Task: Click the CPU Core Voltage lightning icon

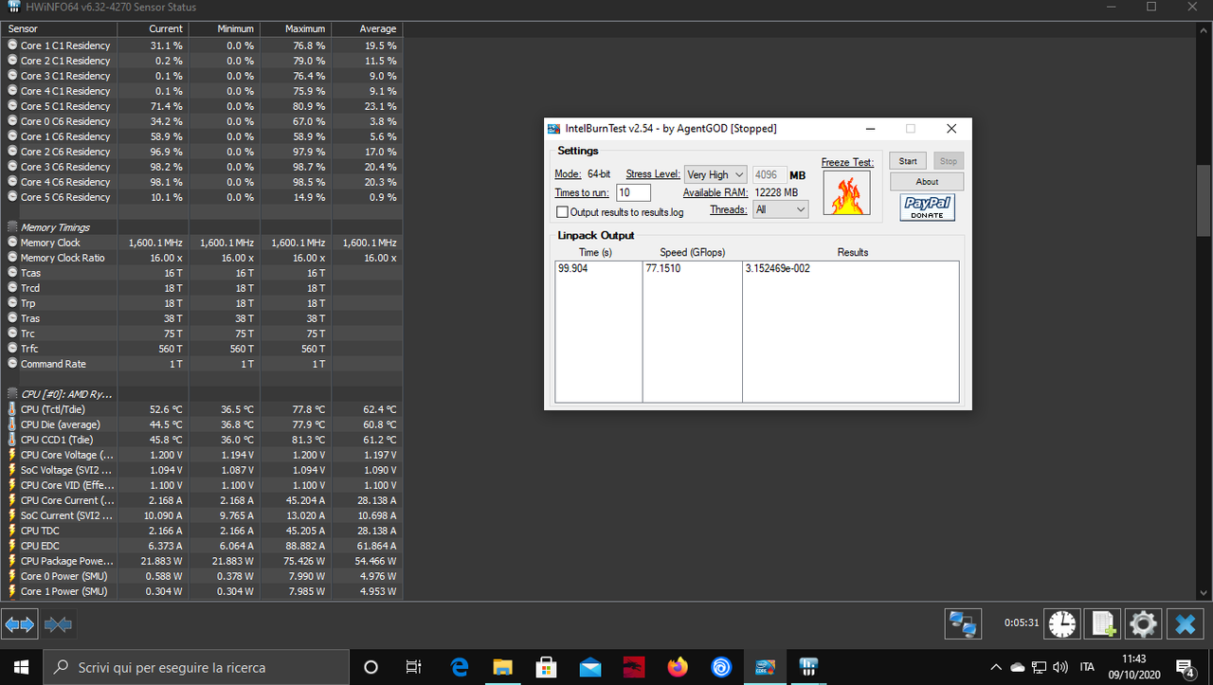Action: pos(12,455)
